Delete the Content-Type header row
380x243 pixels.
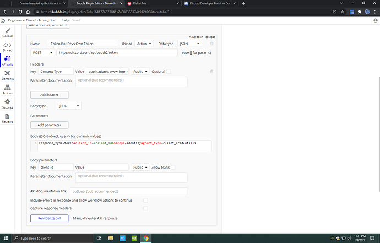pyautogui.click(x=211, y=72)
